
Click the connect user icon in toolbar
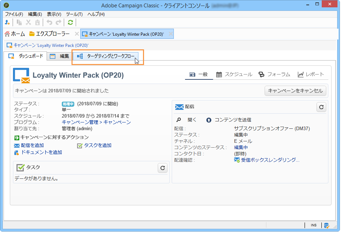click(7, 22)
